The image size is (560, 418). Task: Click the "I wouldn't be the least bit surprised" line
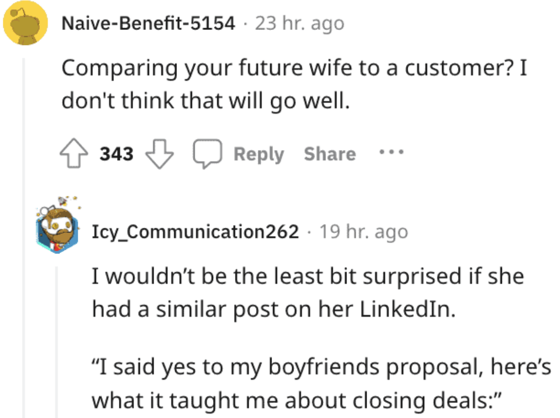[x=308, y=277]
